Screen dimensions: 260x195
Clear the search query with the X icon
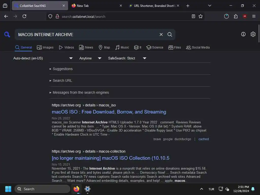[x=161, y=35]
